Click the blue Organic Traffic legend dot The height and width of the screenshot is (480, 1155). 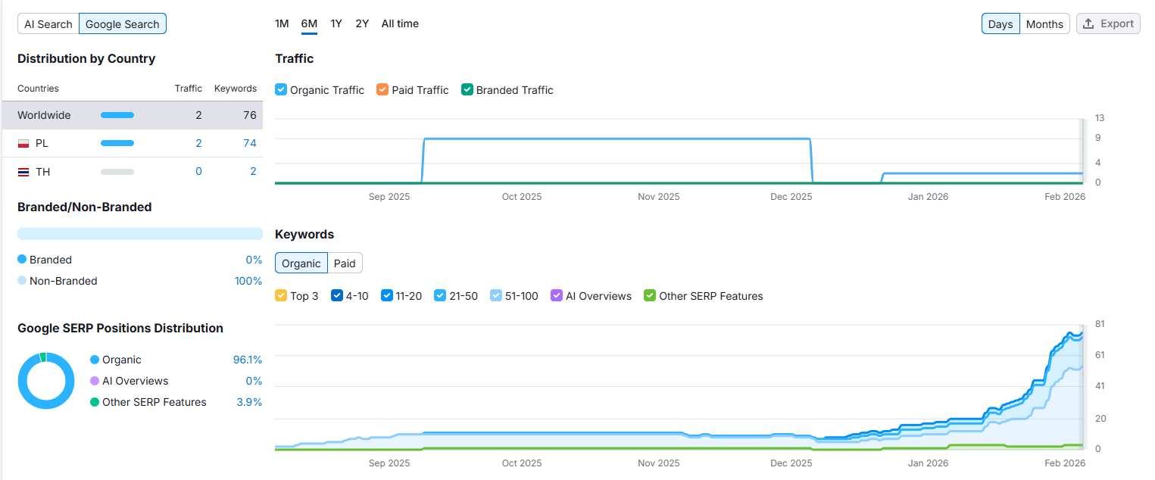click(281, 89)
